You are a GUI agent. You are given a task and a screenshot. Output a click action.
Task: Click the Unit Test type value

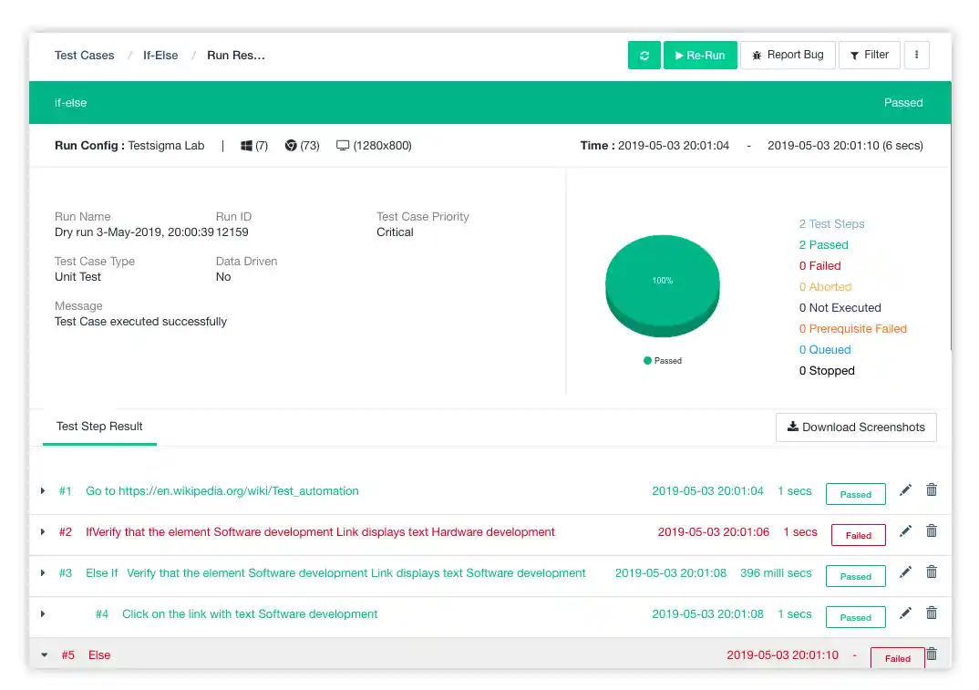click(x=77, y=276)
